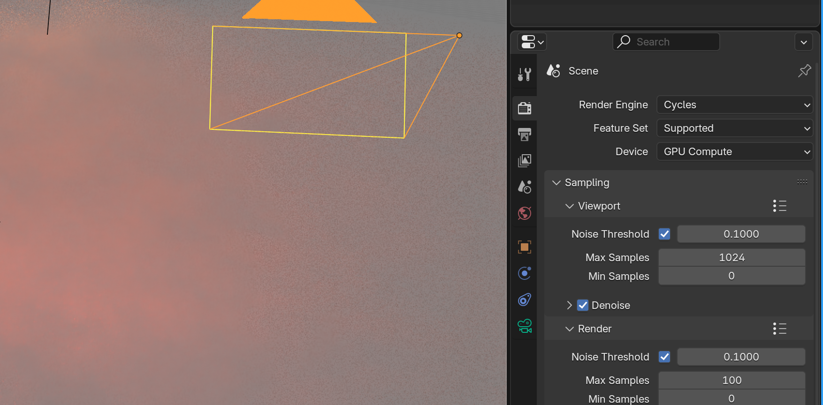The width and height of the screenshot is (823, 405).
Task: Open the Scene properties tab
Action: (525, 187)
